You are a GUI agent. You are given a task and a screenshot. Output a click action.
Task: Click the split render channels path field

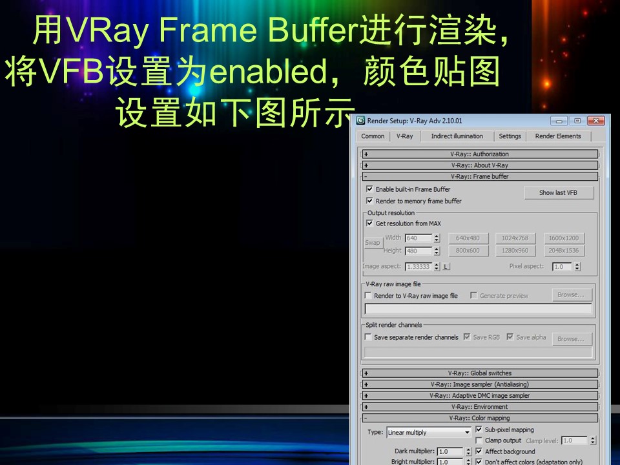pyautogui.click(x=479, y=353)
